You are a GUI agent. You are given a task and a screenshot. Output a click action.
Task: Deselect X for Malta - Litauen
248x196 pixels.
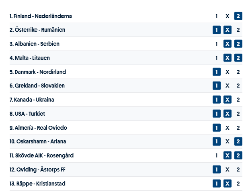pyautogui.click(x=228, y=58)
